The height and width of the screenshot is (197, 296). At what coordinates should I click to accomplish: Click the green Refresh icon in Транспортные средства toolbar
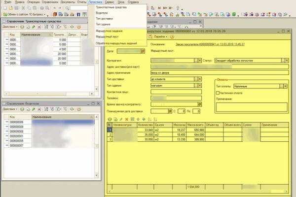coord(72,27)
